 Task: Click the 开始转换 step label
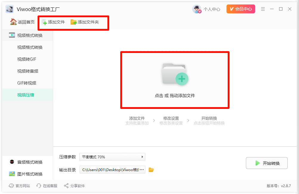coord(209,118)
